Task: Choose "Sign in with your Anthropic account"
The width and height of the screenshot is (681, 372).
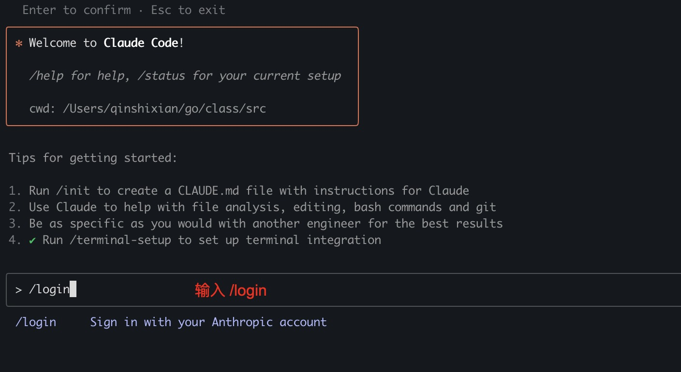Action: tap(208, 322)
